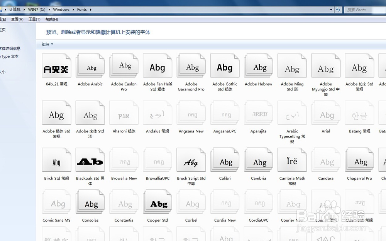386x241 pixels.
Task: Select the Arial font icon
Action: click(326, 112)
